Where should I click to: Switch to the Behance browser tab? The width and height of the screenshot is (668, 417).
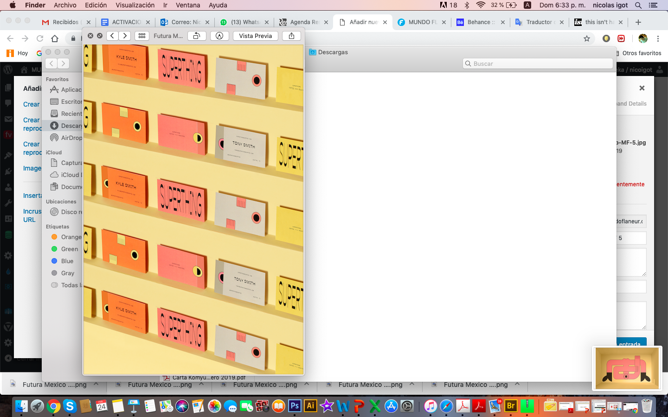[480, 22]
